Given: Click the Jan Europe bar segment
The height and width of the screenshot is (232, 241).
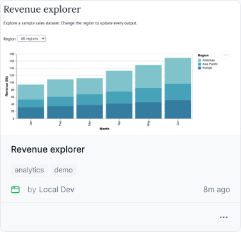Looking at the screenshot, I should [x=31, y=113].
